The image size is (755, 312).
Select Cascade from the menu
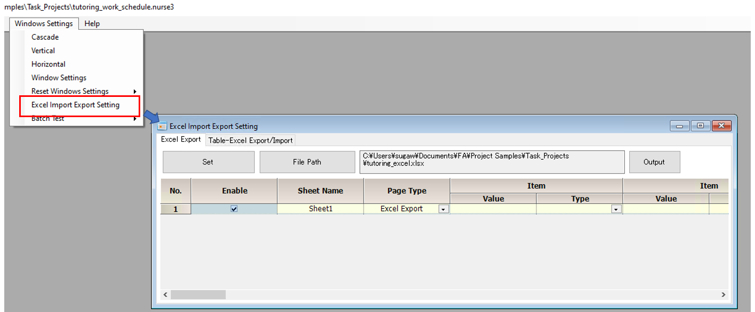pyautogui.click(x=44, y=37)
